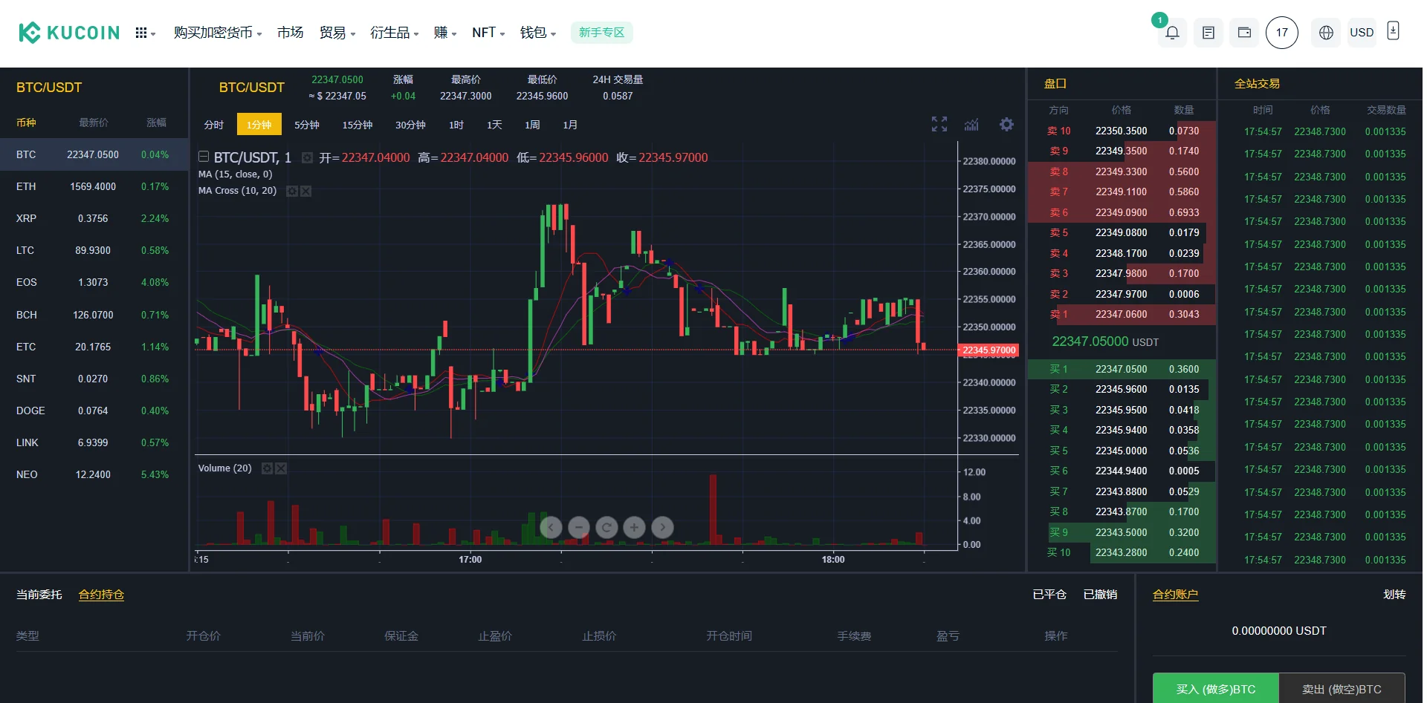The height and width of the screenshot is (703, 1427).
Task: Click the 买入 (做多)BTC button
Action: click(x=1215, y=689)
